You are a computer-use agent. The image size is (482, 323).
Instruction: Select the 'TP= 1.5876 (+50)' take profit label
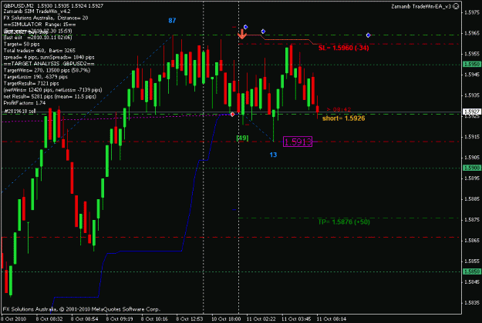(344, 221)
